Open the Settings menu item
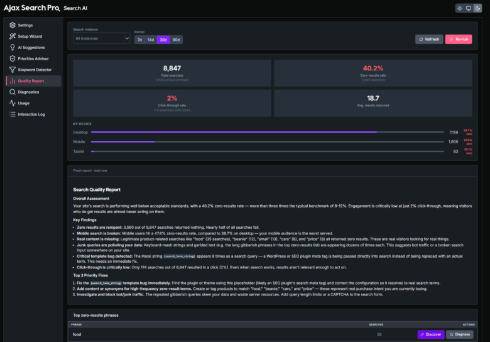Image resolution: width=490 pixels, height=342 pixels. 33,25
